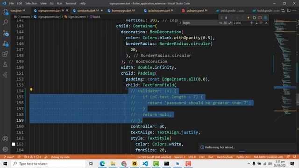Open the Dart DevTools widget inspector icon
Viewport: 299px width, 168px height.
[266, 18]
